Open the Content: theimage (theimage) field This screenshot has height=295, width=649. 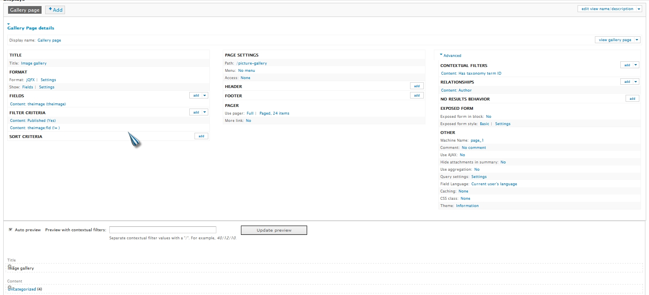[38, 104]
